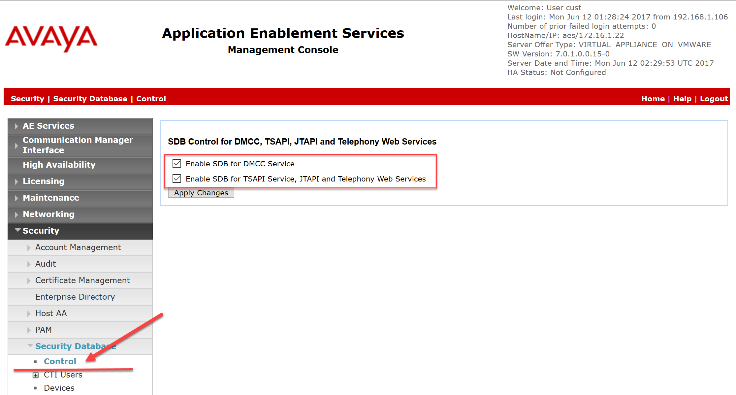The height and width of the screenshot is (395, 736).
Task: Expand CTI Users plus icon
Action: click(36, 375)
